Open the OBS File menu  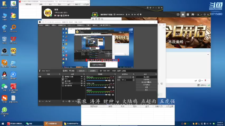coord(41,25)
